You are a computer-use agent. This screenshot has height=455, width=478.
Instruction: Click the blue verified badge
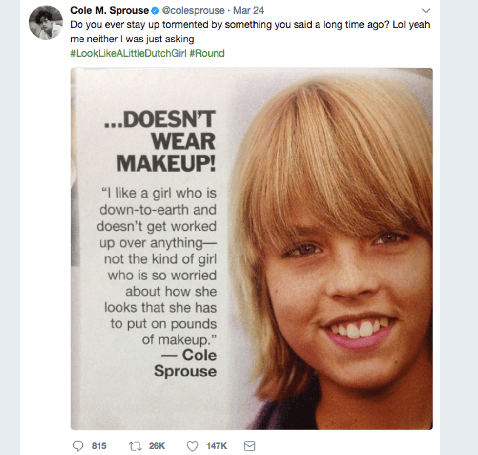coord(155,11)
